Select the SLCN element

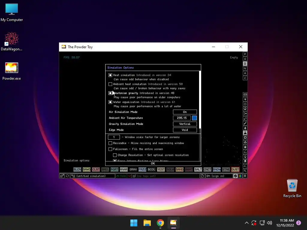point(77,170)
